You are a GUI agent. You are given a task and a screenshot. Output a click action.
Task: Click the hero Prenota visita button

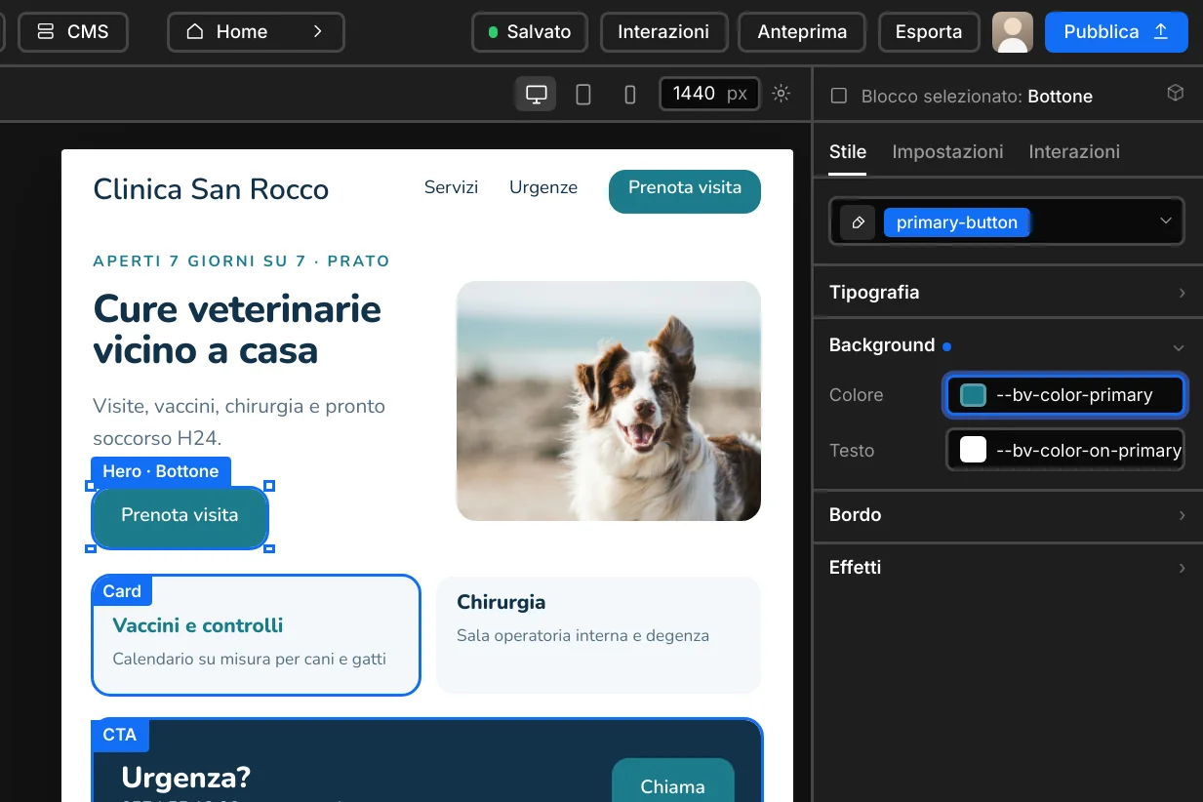180,517
